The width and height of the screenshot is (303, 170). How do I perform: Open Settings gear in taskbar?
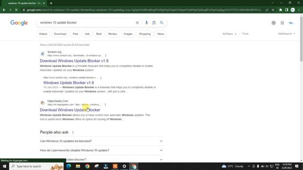(124, 166)
